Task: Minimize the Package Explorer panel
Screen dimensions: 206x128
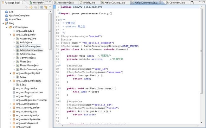Action: tap(47, 2)
